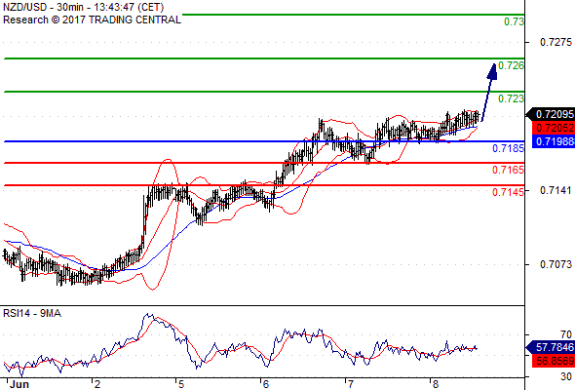
Task: Click the 0.7073 price axis value
Action: point(556,264)
